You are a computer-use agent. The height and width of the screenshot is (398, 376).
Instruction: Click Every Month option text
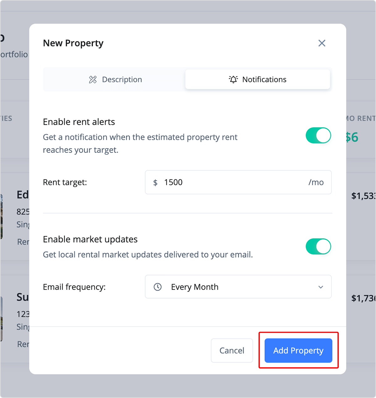195,287
